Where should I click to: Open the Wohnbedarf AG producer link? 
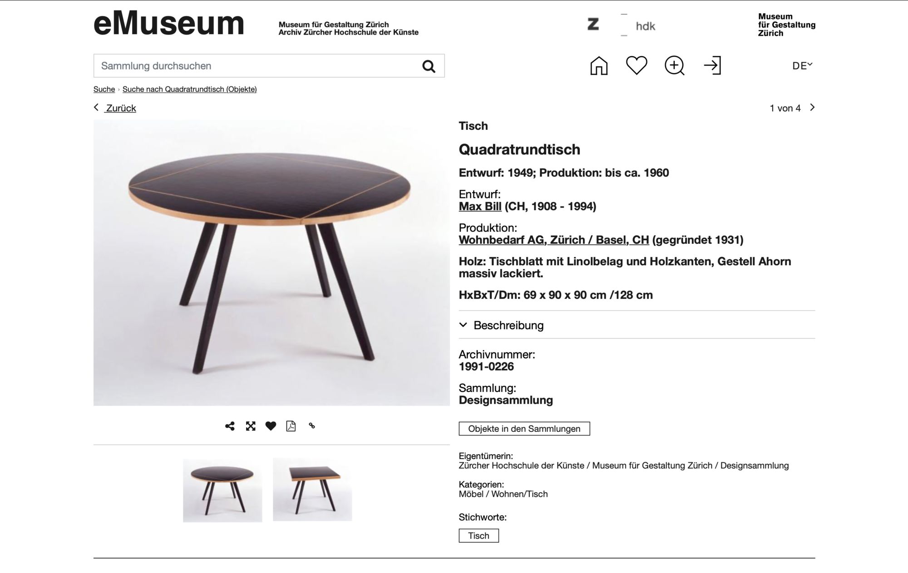point(554,240)
